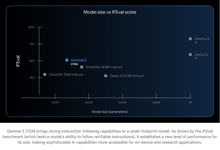Click the Qwen 2.5 0.5B Instruct dot
Screen dimensions: 220x150
(x=106, y=76)
